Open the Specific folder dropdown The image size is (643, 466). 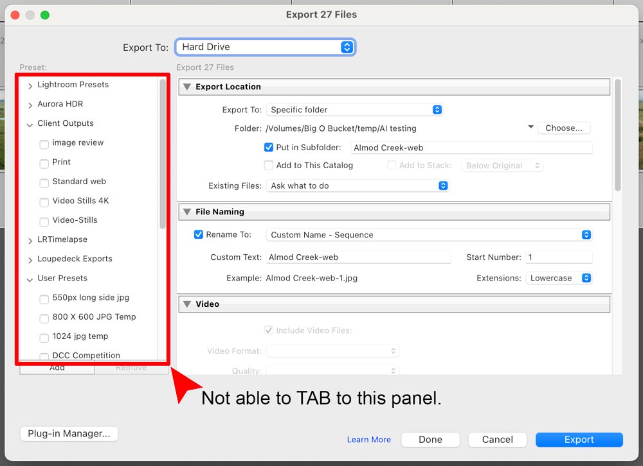pos(354,110)
